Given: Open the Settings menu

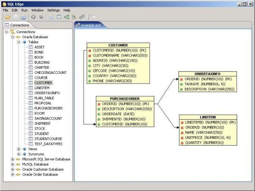Looking at the screenshot, I should [54, 10].
